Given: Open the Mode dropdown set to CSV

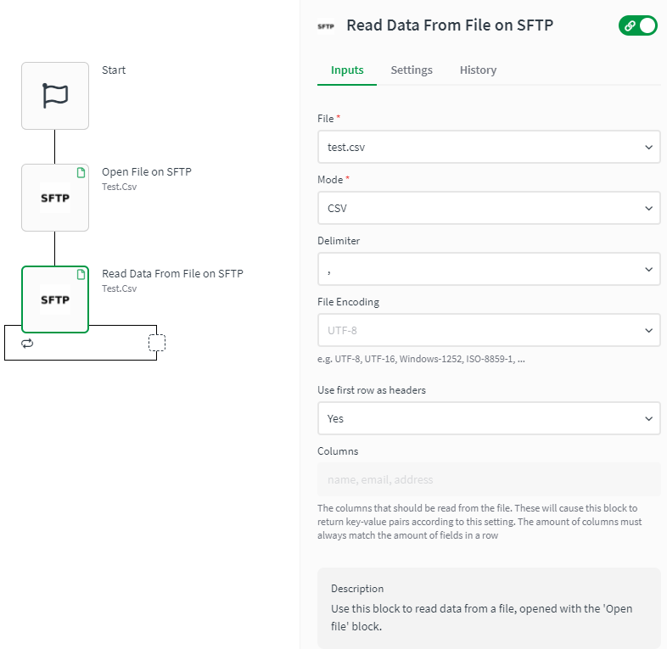Looking at the screenshot, I should point(489,208).
